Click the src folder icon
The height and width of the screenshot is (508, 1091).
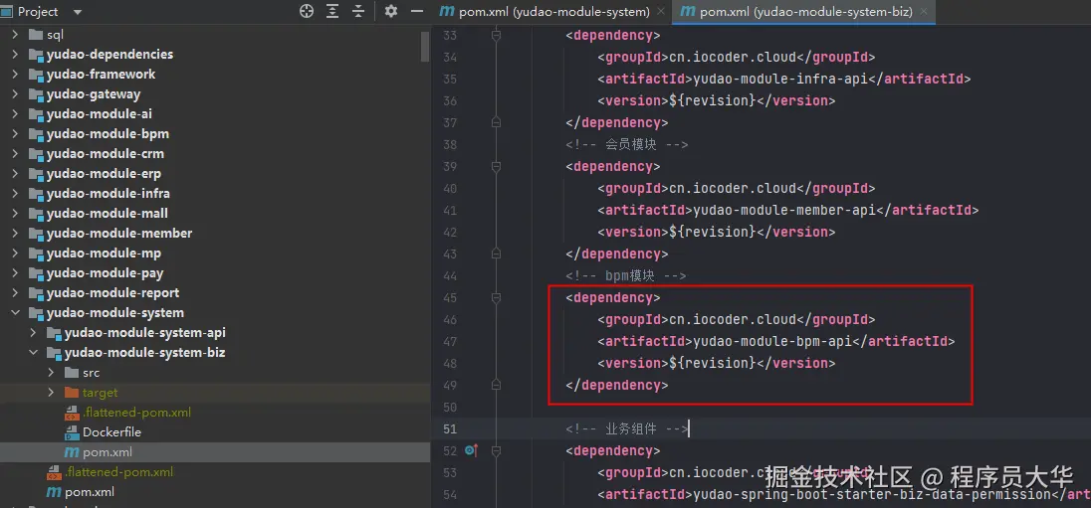pos(72,373)
